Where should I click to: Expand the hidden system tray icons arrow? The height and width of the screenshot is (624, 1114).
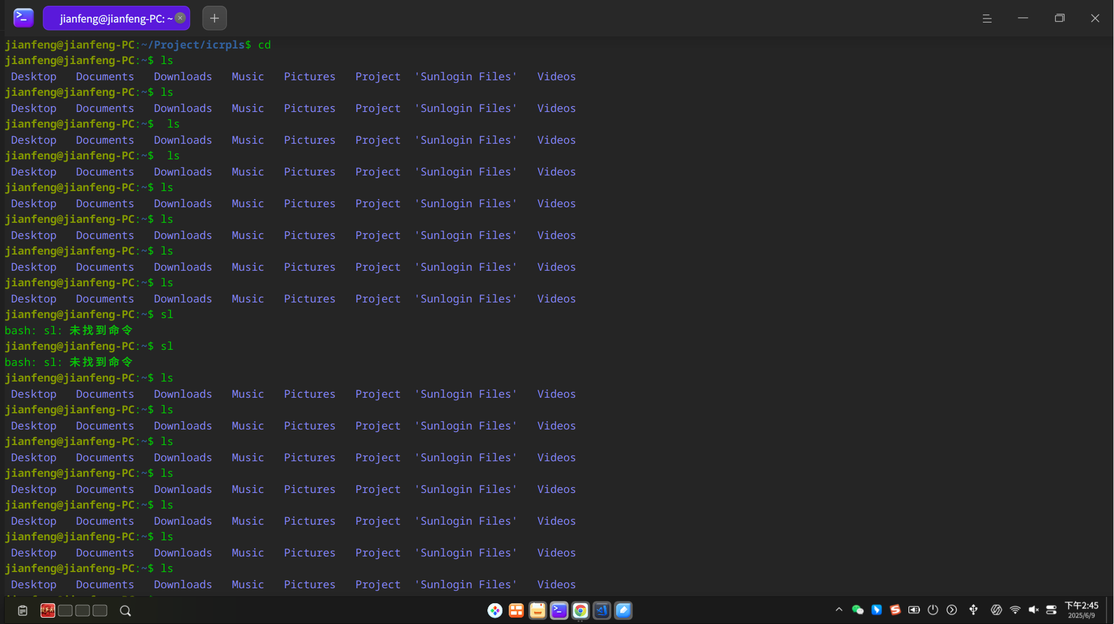point(839,610)
